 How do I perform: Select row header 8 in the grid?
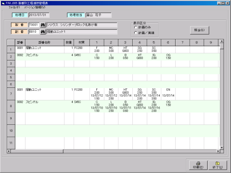[11, 106]
